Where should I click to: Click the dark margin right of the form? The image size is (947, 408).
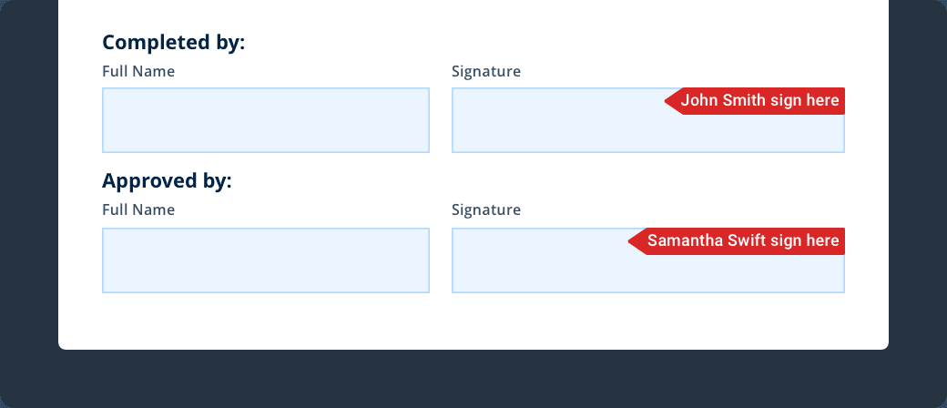click(918, 182)
